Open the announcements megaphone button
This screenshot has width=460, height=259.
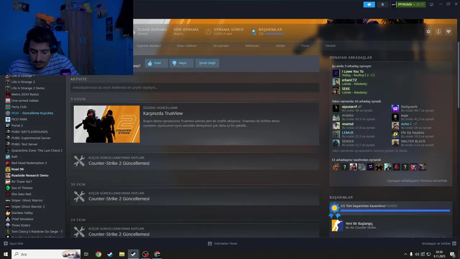pos(369,5)
